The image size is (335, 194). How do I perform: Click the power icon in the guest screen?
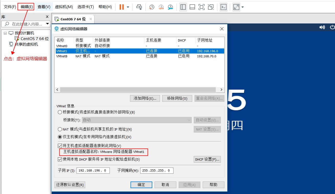click(332, 27)
